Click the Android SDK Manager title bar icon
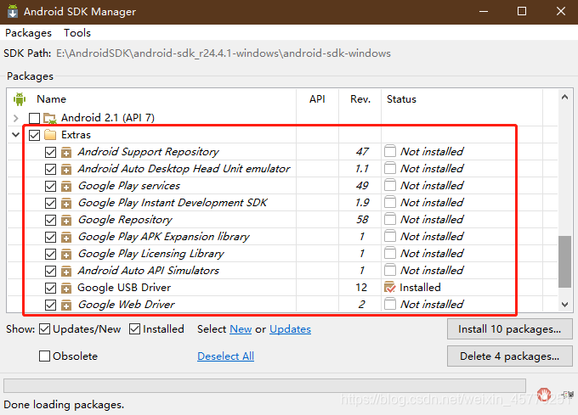Screen dimensions: 578x415 (13, 11)
